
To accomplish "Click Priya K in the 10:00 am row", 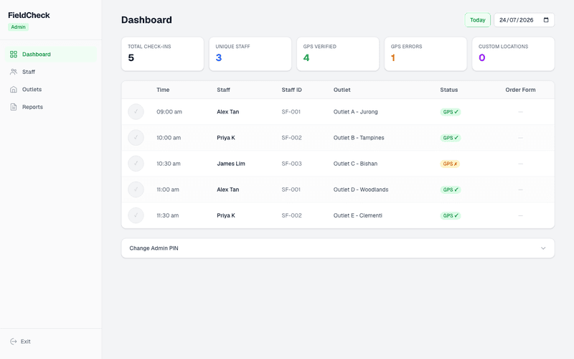I will 226,138.
